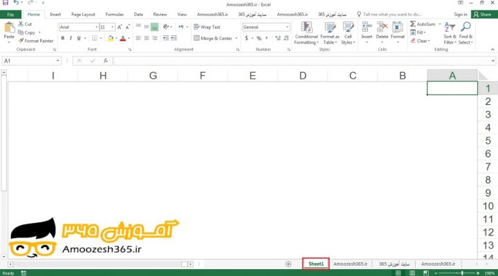The height and width of the screenshot is (276, 498).
Task: Open the File tab
Action: point(10,14)
